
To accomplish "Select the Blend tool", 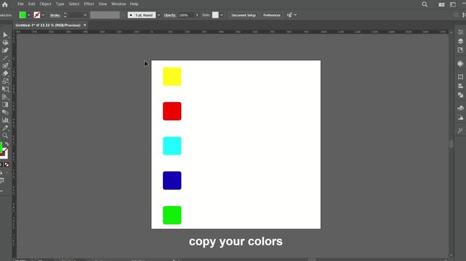I will click(x=5, y=112).
